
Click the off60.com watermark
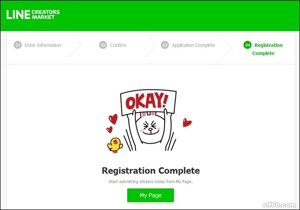[x=279, y=205]
